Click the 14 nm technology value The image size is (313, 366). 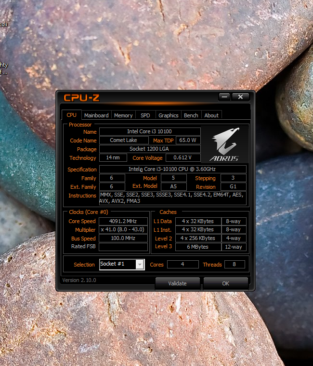[113, 157]
